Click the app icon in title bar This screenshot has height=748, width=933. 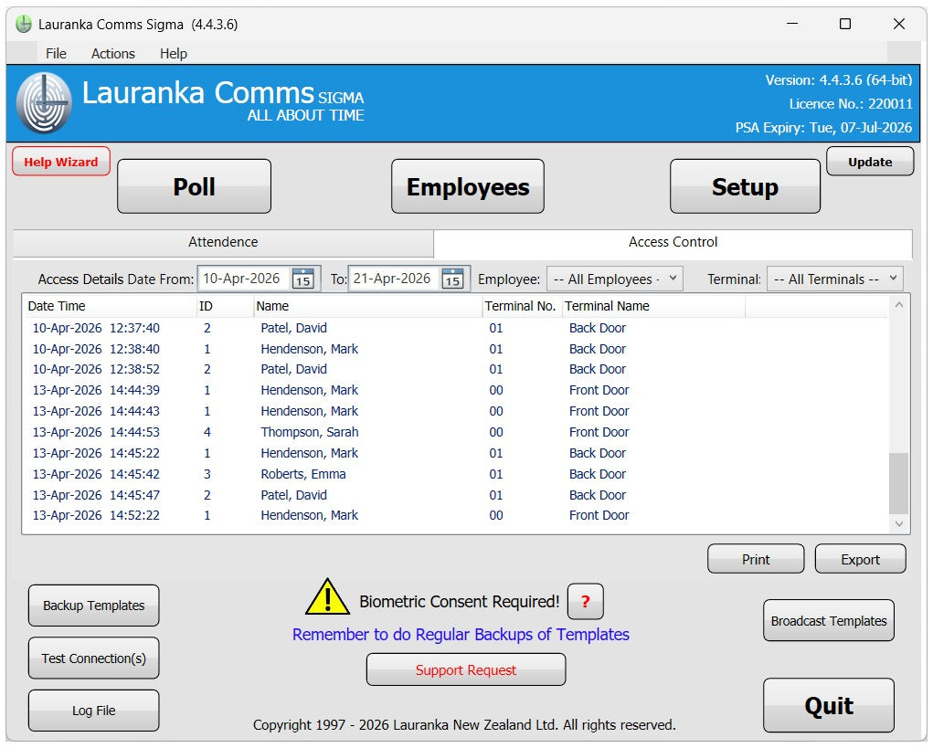click(24, 25)
